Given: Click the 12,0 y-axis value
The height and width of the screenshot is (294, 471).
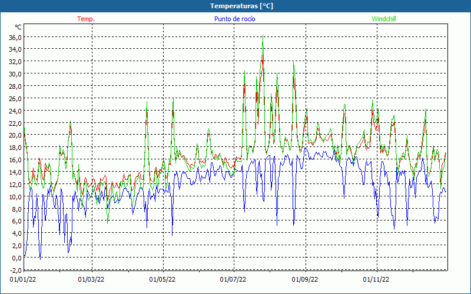Looking at the screenshot, I should (15, 184).
